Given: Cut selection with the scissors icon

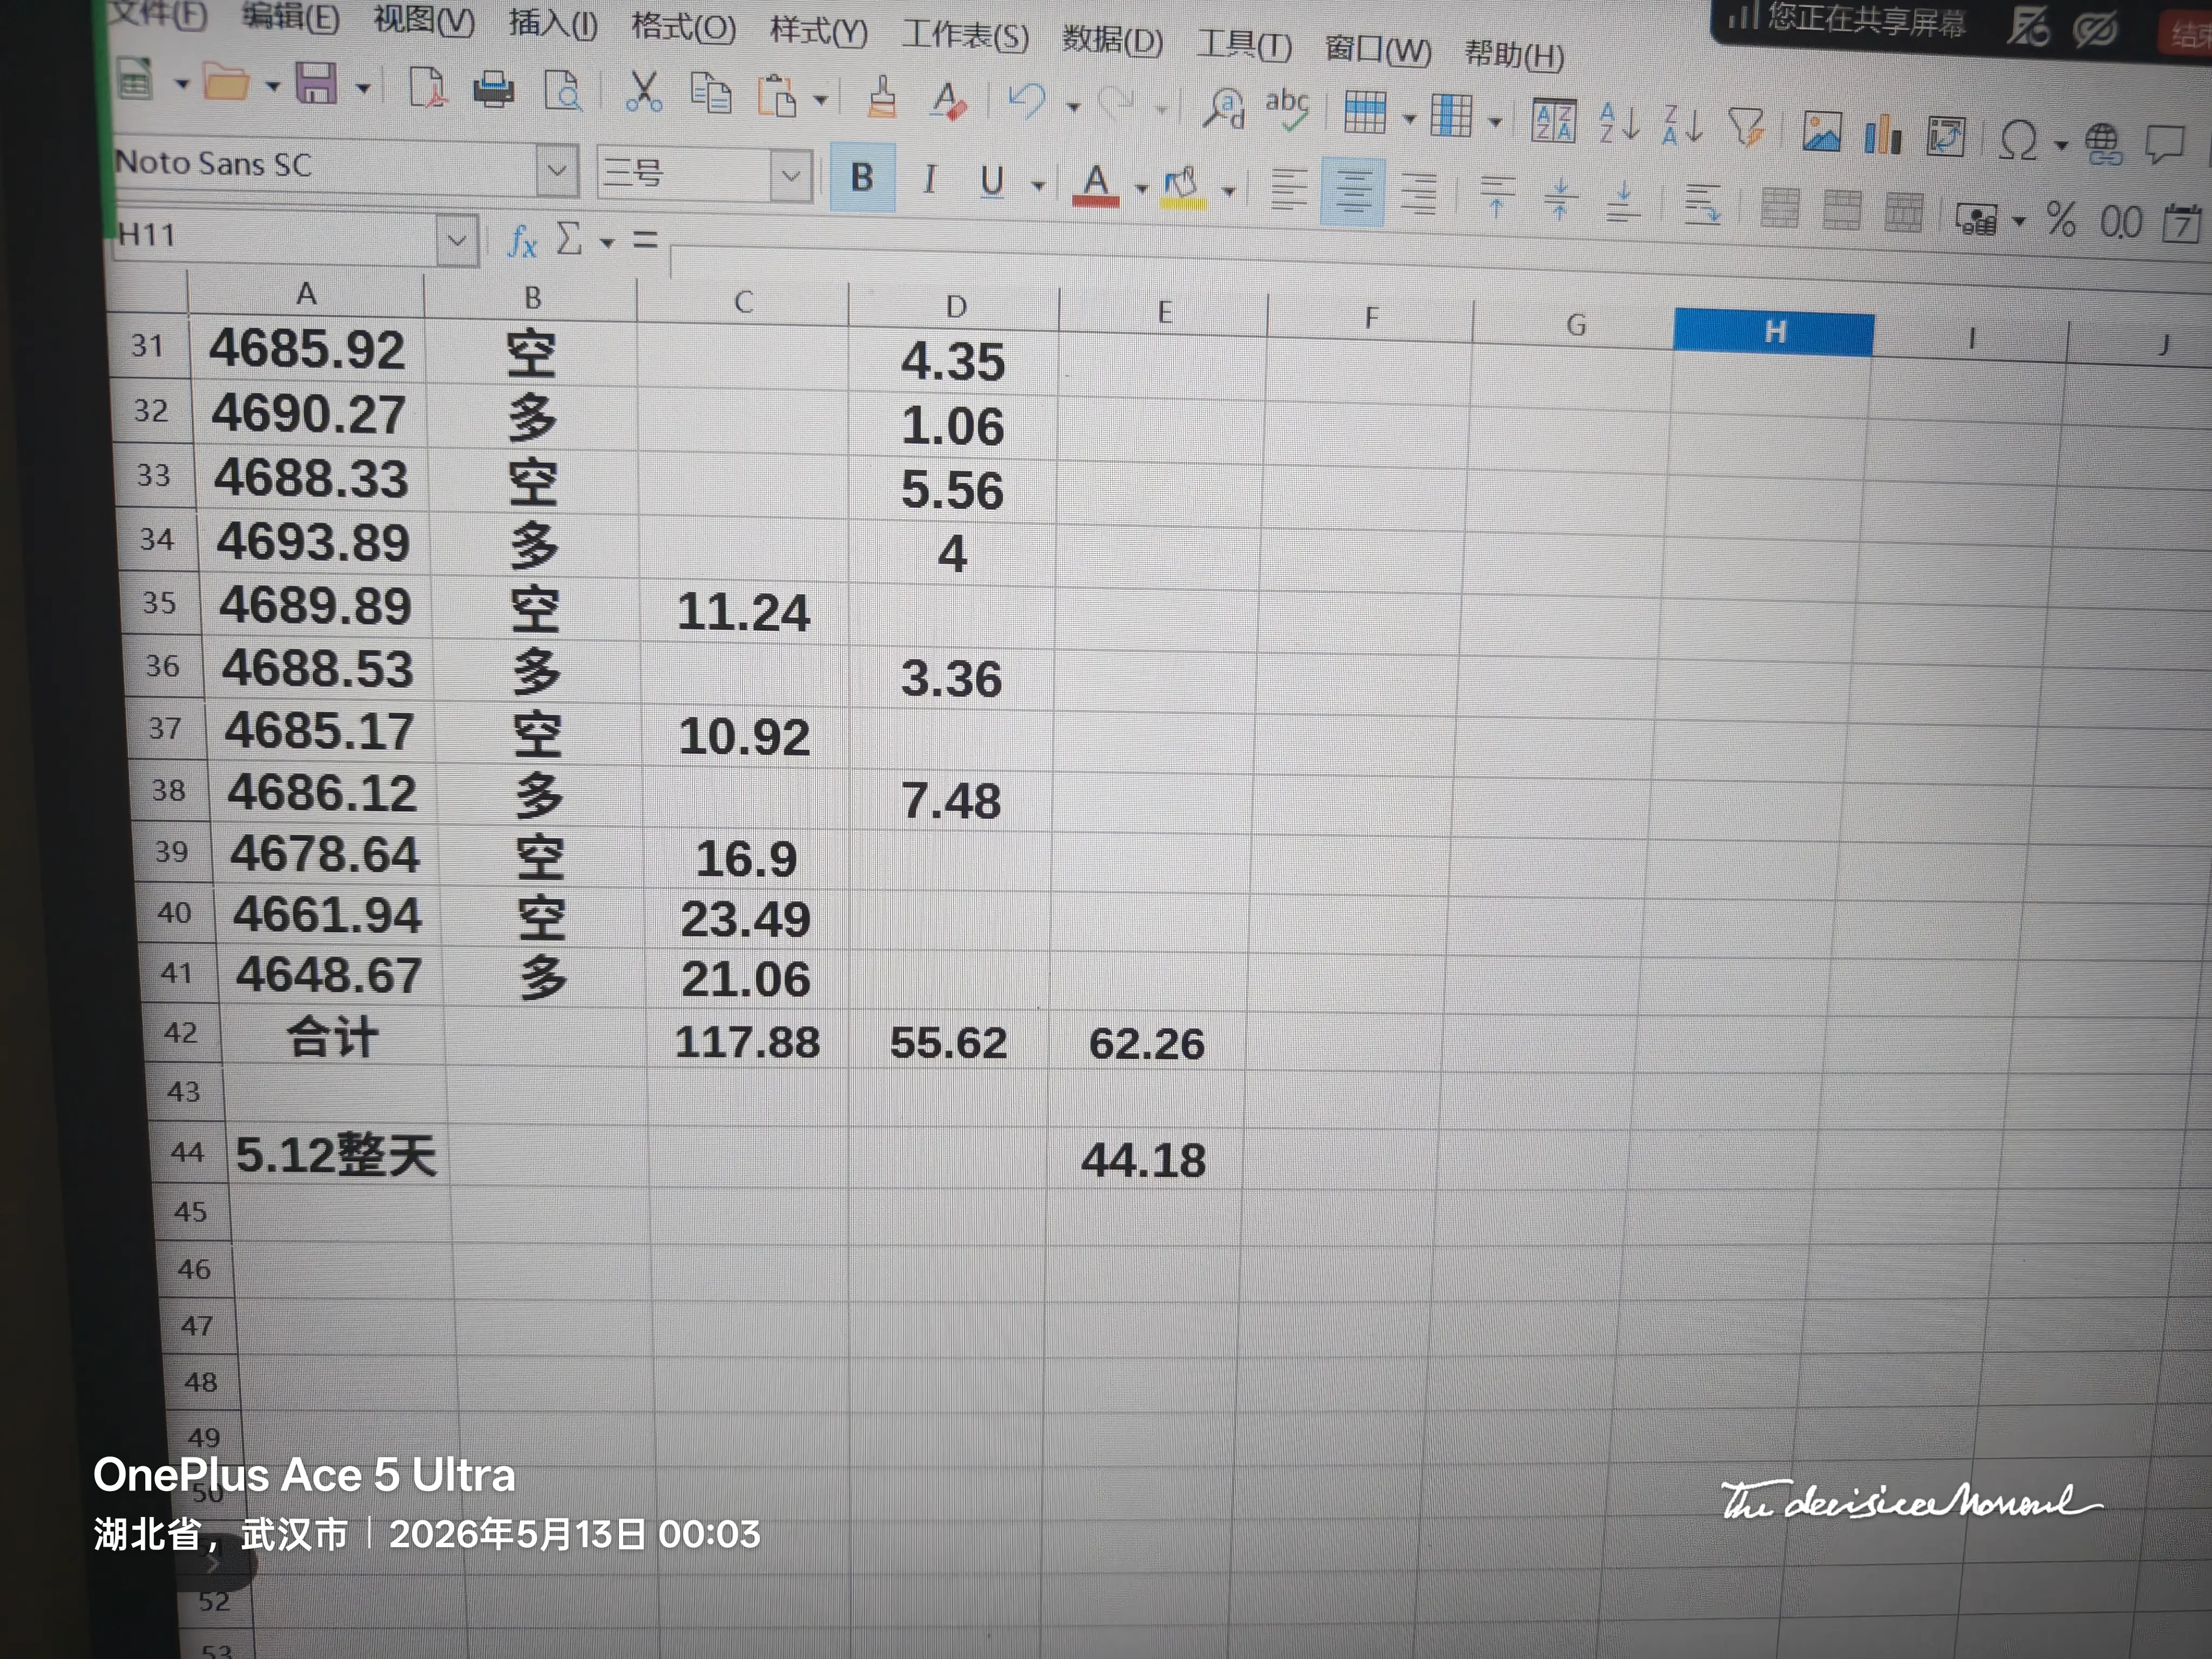Looking at the screenshot, I should pos(643,93).
